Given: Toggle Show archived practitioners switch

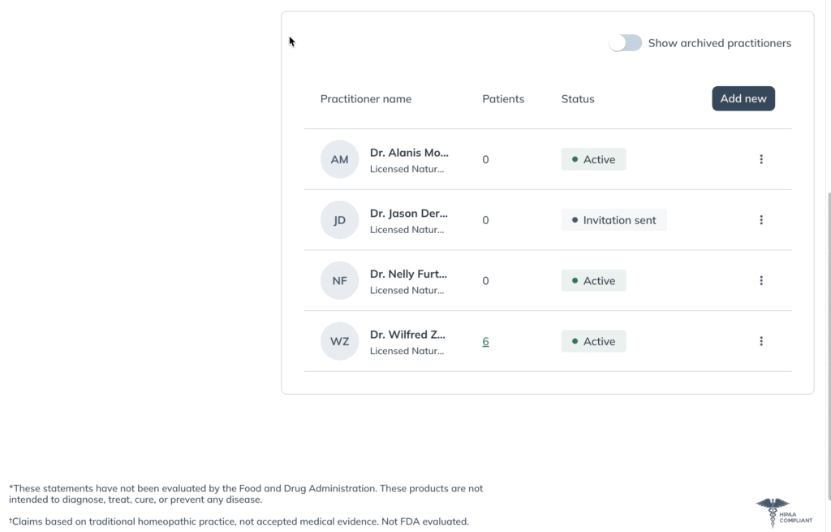Looking at the screenshot, I should click(626, 43).
